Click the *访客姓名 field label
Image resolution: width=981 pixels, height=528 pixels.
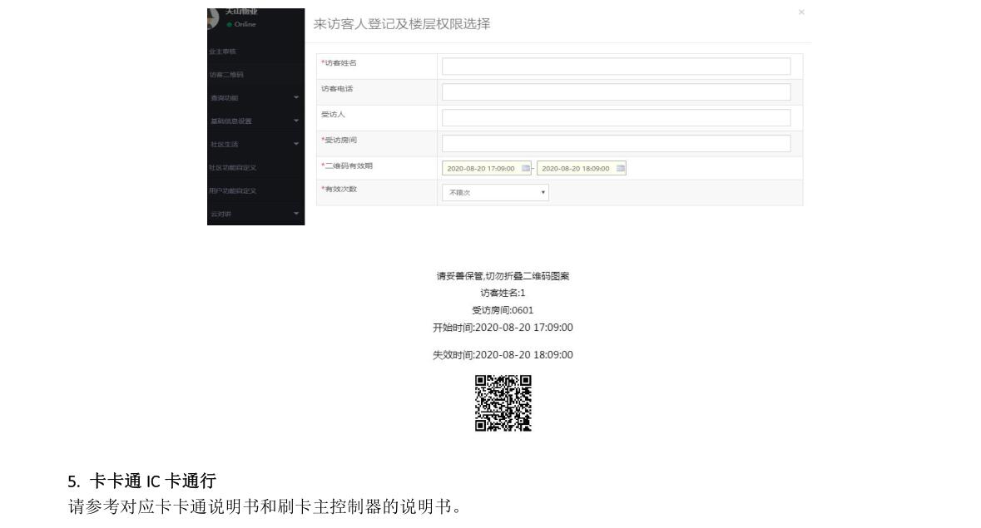[339, 63]
